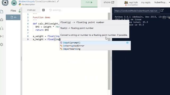The height and width of the screenshot is (95, 170).
Task: Click the Function demo comment text
Action: [x=41, y=17]
